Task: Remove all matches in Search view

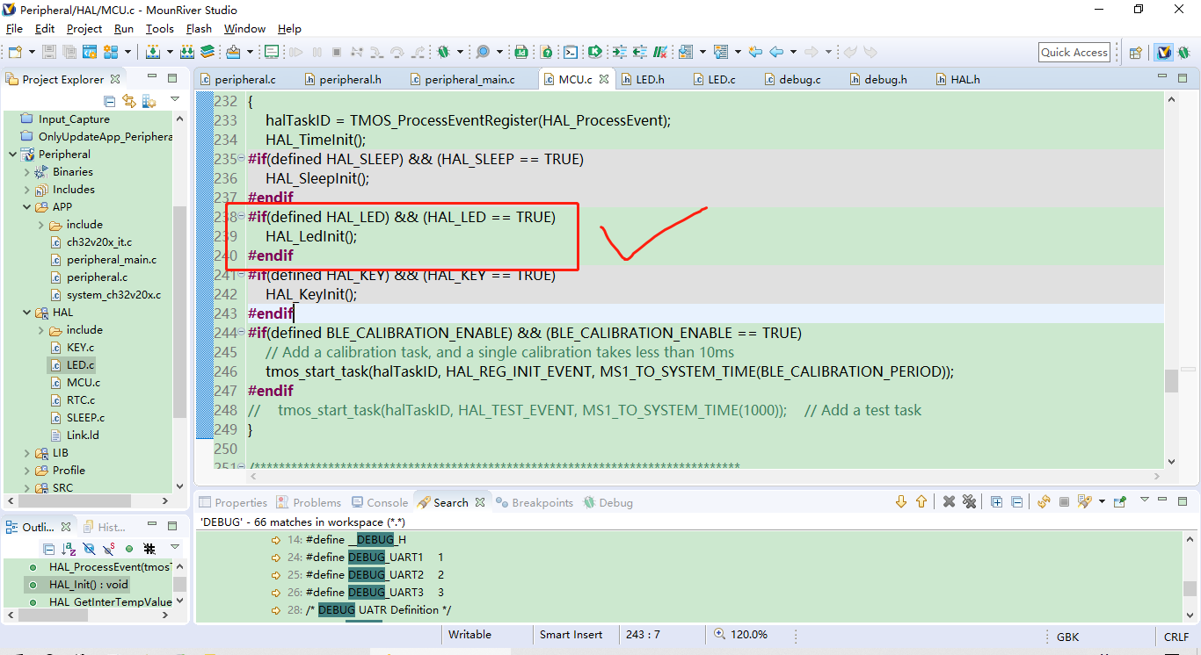Action: (969, 501)
